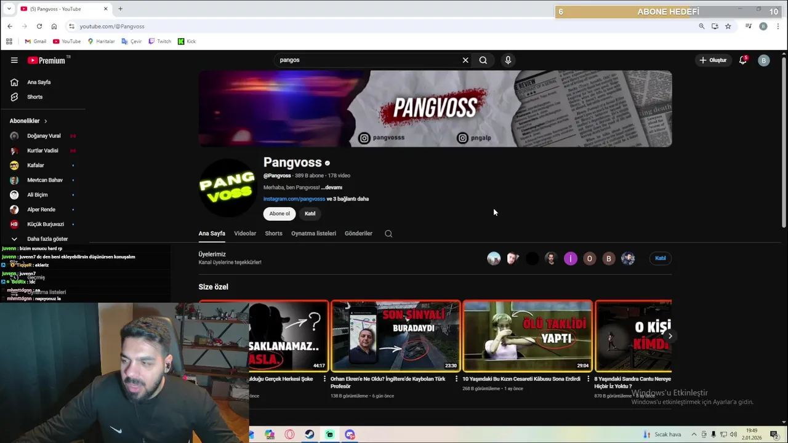Viewport: 788px width, 443px height.
Task: Open Kurtlar Vadisi subscription
Action: click(43, 151)
